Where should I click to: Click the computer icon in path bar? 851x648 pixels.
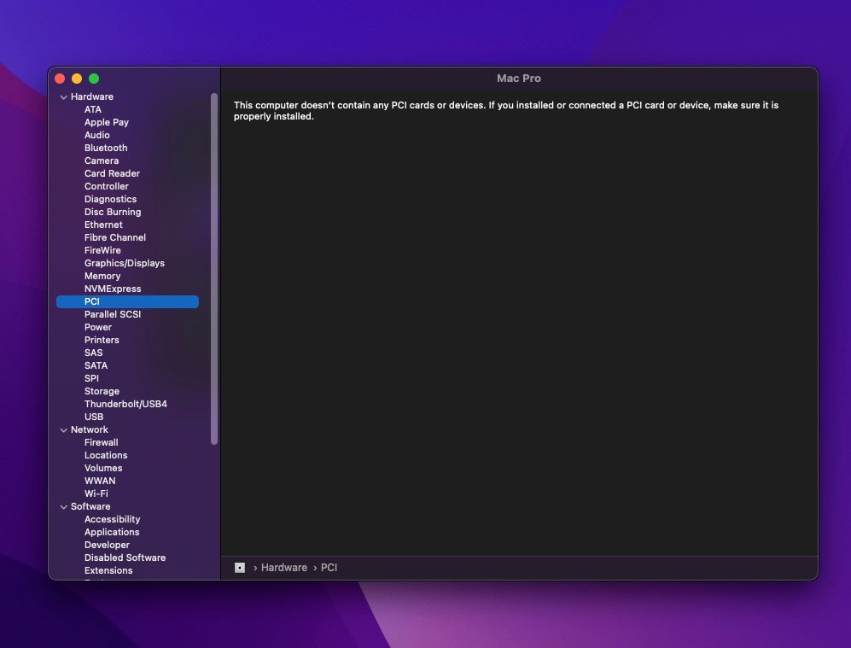tap(240, 568)
